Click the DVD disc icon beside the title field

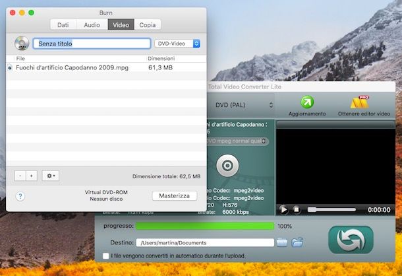[22, 43]
